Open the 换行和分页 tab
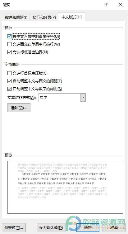This screenshot has height=234, width=128. pos(44,17)
